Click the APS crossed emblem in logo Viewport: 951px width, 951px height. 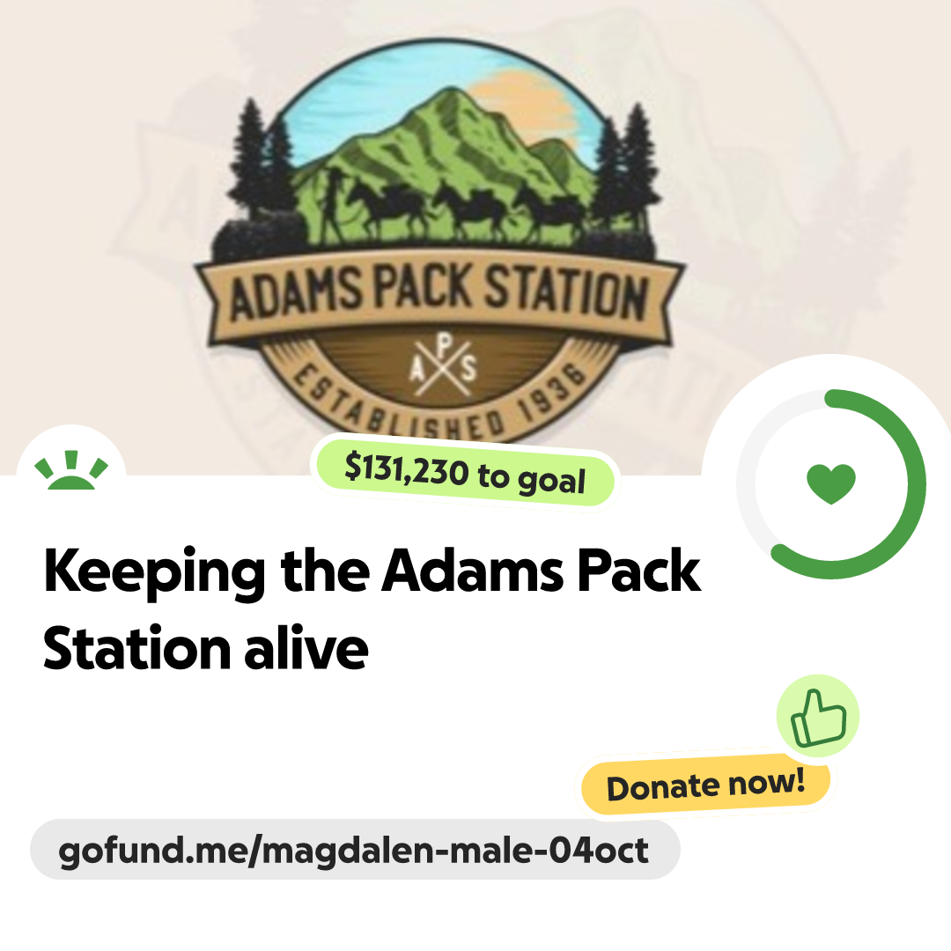(443, 367)
